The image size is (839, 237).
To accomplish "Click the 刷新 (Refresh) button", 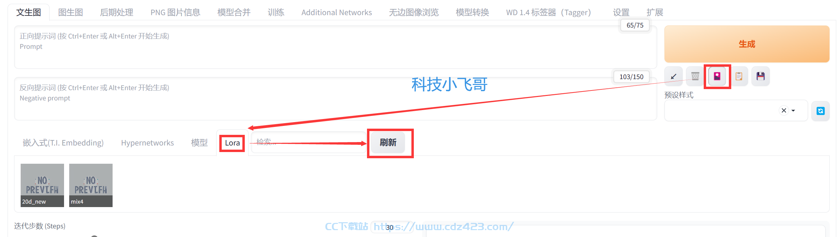I will pyautogui.click(x=388, y=142).
